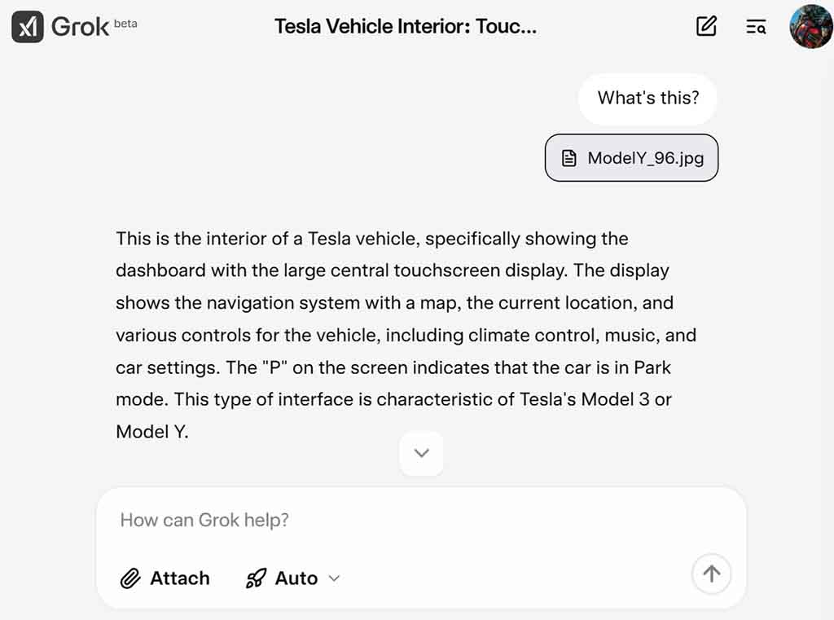Expand the Auto mode dropdown chevron
Image resolution: width=834 pixels, height=620 pixels.
(x=334, y=578)
